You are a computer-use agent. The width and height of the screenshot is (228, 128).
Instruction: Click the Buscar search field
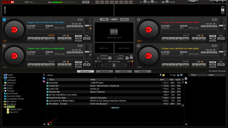click(x=106, y=75)
